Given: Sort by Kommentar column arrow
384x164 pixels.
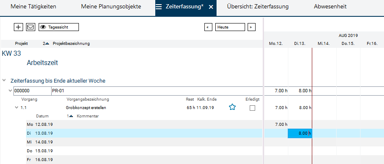Looking at the screenshot, I should click(71, 116).
